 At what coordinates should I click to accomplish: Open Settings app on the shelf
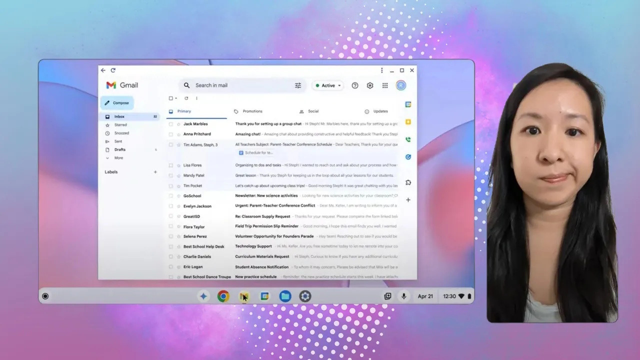pyautogui.click(x=305, y=296)
